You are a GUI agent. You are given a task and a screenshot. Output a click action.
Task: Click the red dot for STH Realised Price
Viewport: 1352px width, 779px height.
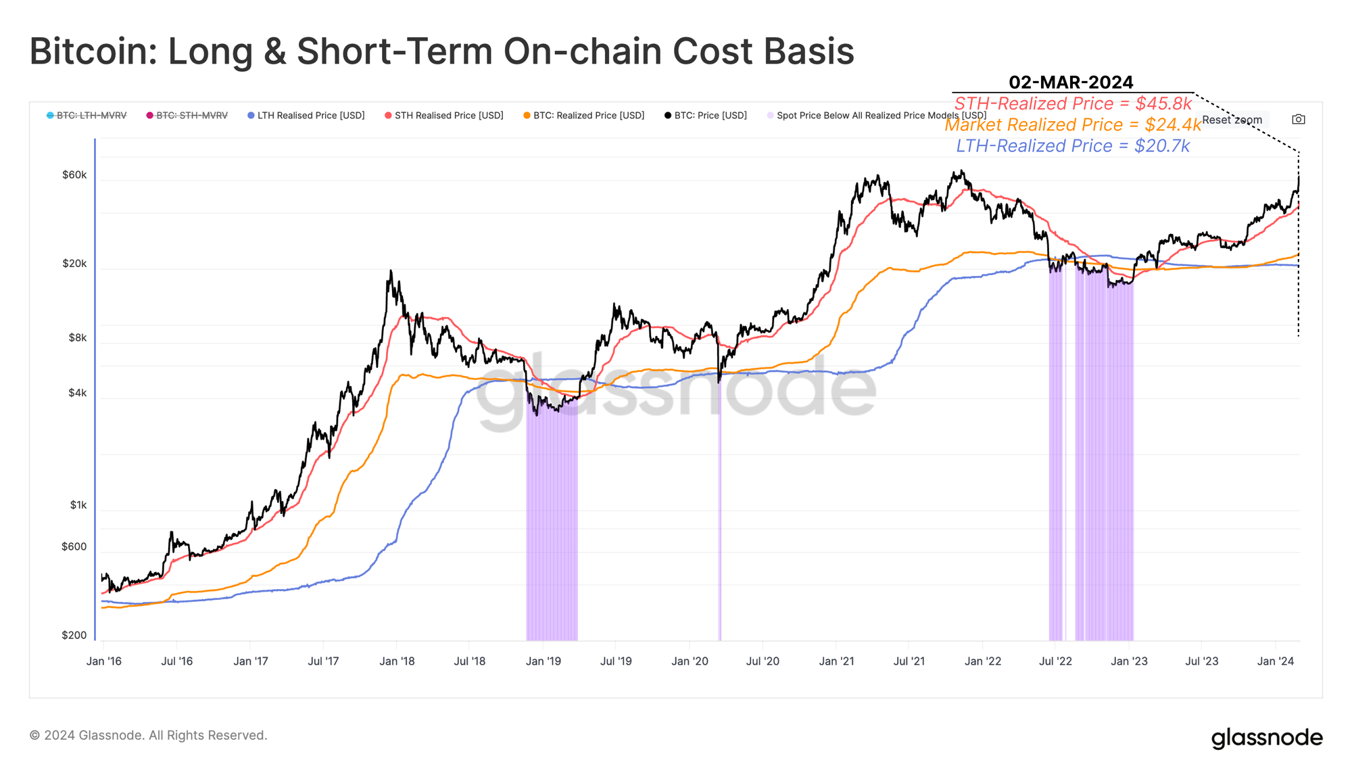387,116
